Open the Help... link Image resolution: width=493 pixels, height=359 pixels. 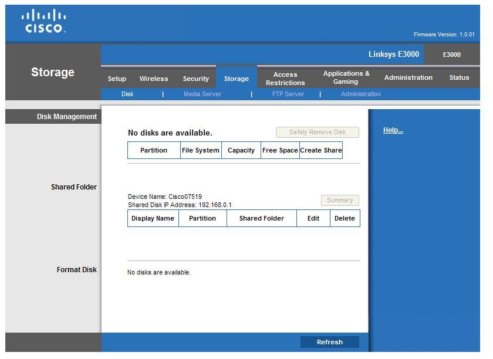click(393, 130)
